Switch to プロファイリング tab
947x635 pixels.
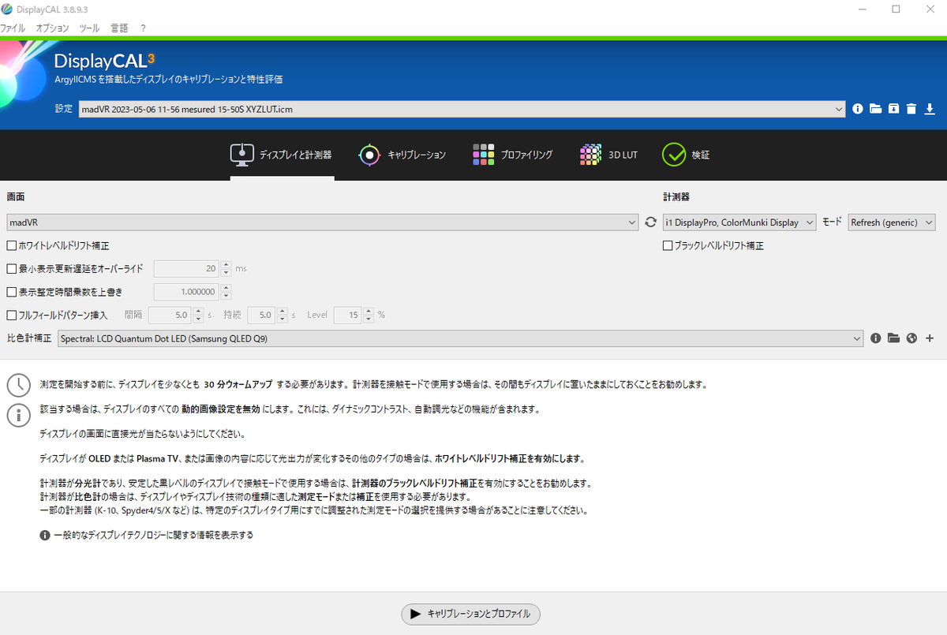[512, 155]
